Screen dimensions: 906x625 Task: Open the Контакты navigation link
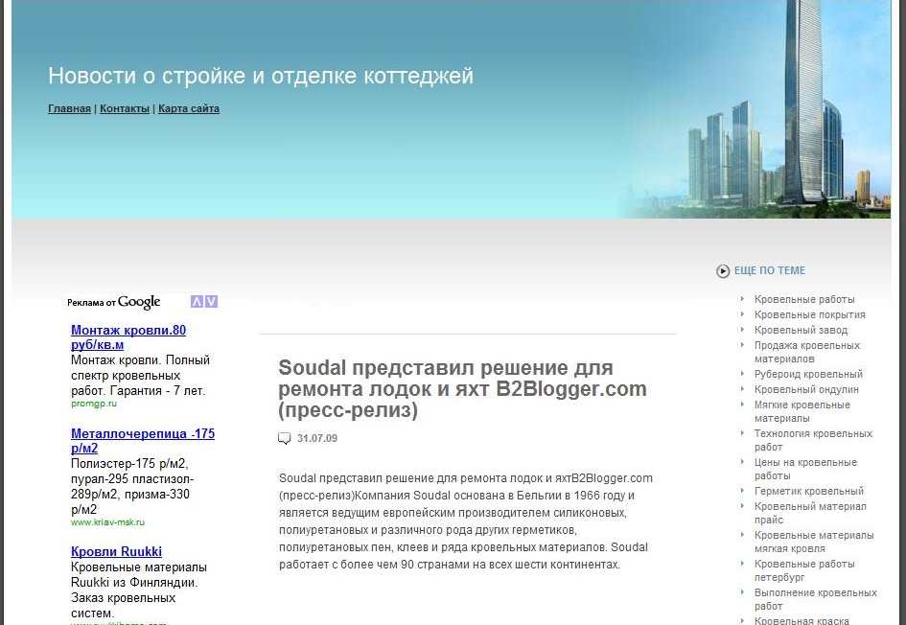pyautogui.click(x=125, y=108)
